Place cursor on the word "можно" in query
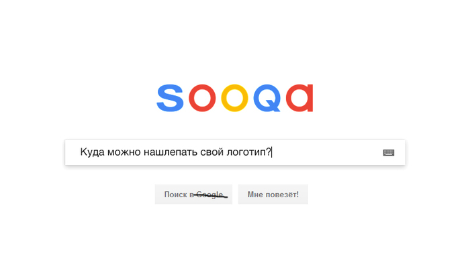 (124, 152)
